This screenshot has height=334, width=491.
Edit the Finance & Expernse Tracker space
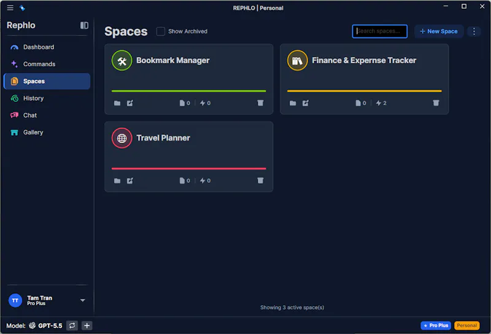pos(306,103)
